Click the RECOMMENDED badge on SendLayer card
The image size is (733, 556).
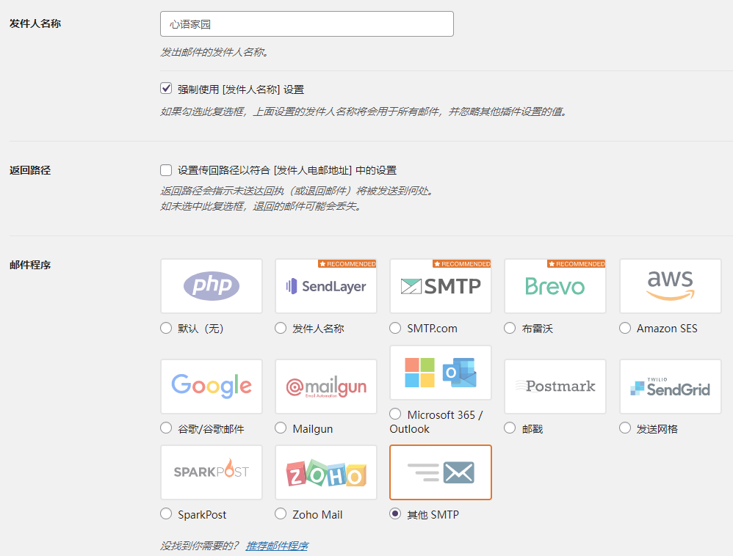(347, 264)
